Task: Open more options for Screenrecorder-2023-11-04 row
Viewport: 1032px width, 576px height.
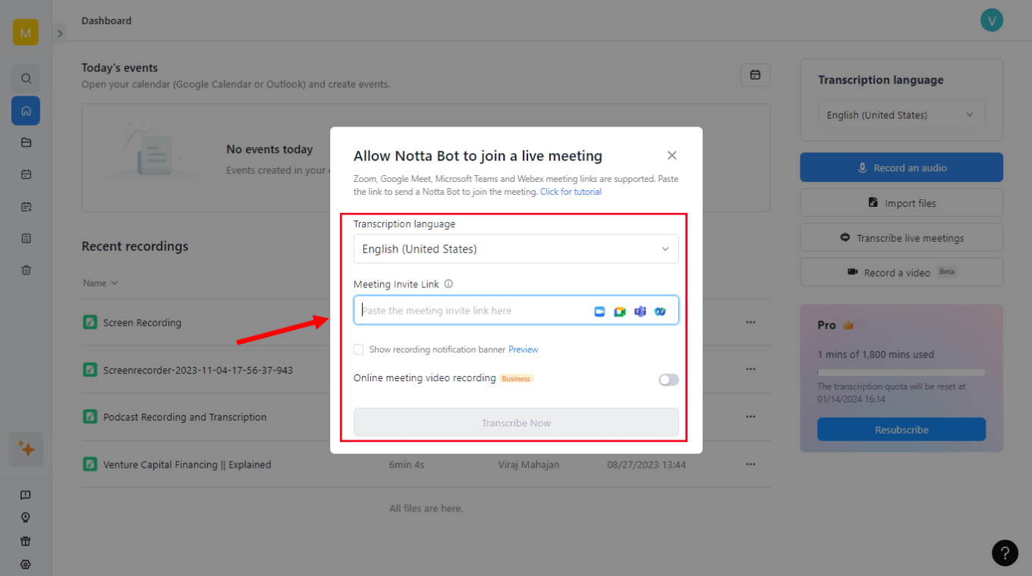Action: pos(750,369)
